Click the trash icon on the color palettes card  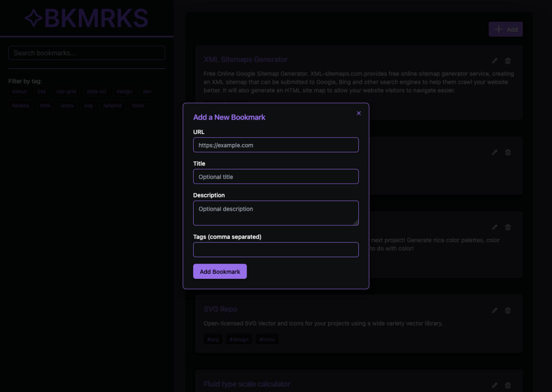pos(508,227)
